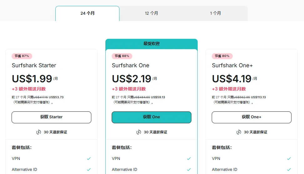
Task: Click the 节省 80% discount badge
Action: coord(222,56)
